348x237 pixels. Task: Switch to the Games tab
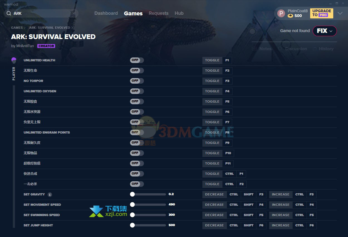pos(133,13)
